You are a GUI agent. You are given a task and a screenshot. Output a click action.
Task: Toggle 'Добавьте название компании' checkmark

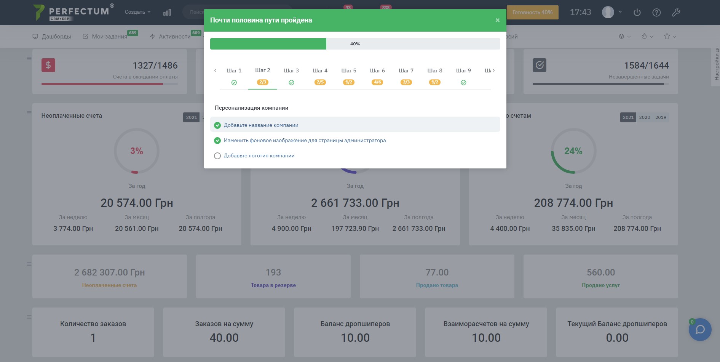pyautogui.click(x=217, y=125)
